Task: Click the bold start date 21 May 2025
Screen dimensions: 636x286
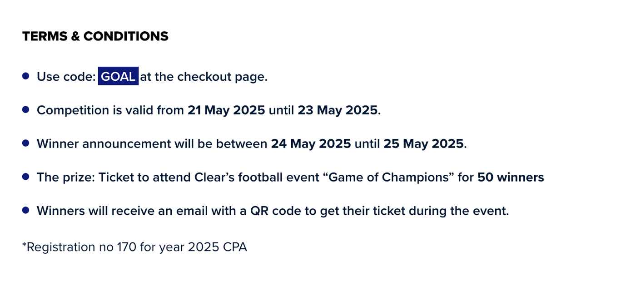Action: 226,110
